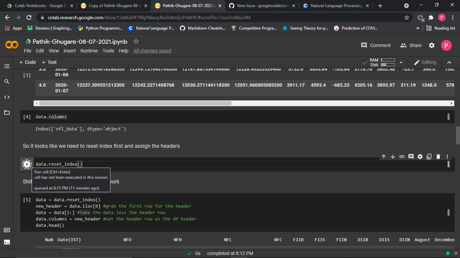The height and width of the screenshot is (258, 460).
Task: Add a comment to the reset_index cell
Action: [411, 156]
